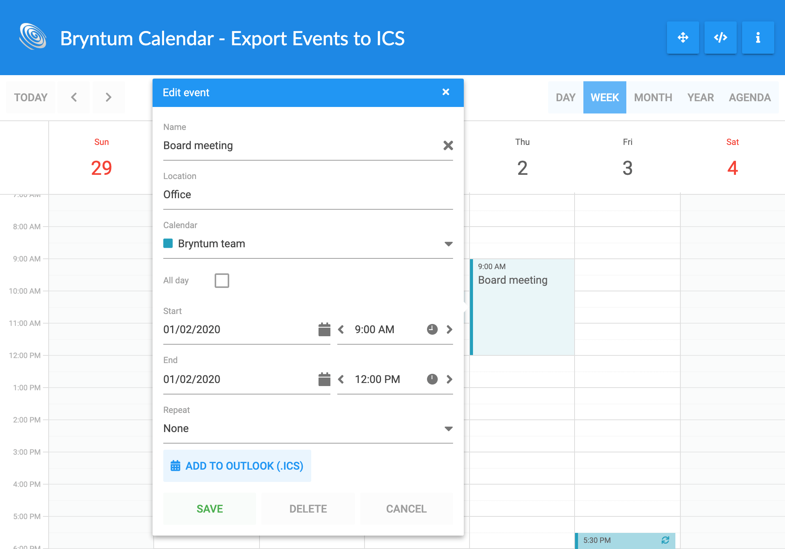Toggle the All day checkbox

pyautogui.click(x=222, y=280)
